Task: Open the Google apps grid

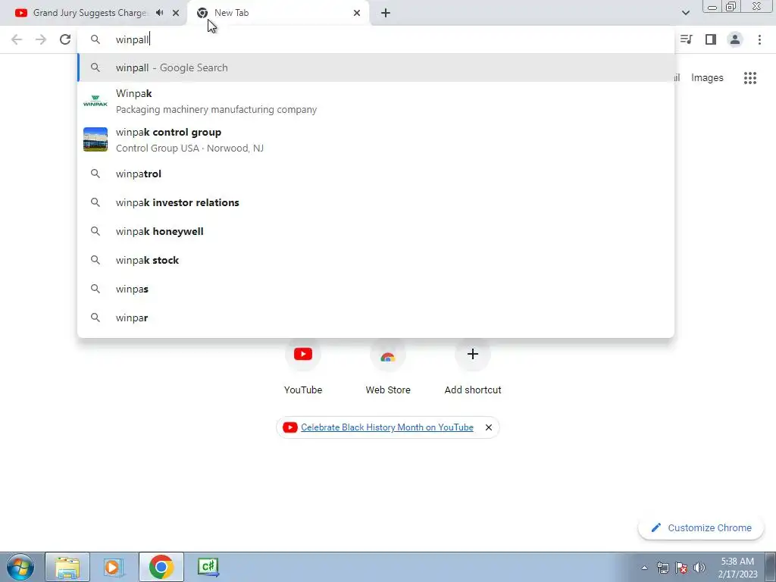Action: [x=749, y=78]
